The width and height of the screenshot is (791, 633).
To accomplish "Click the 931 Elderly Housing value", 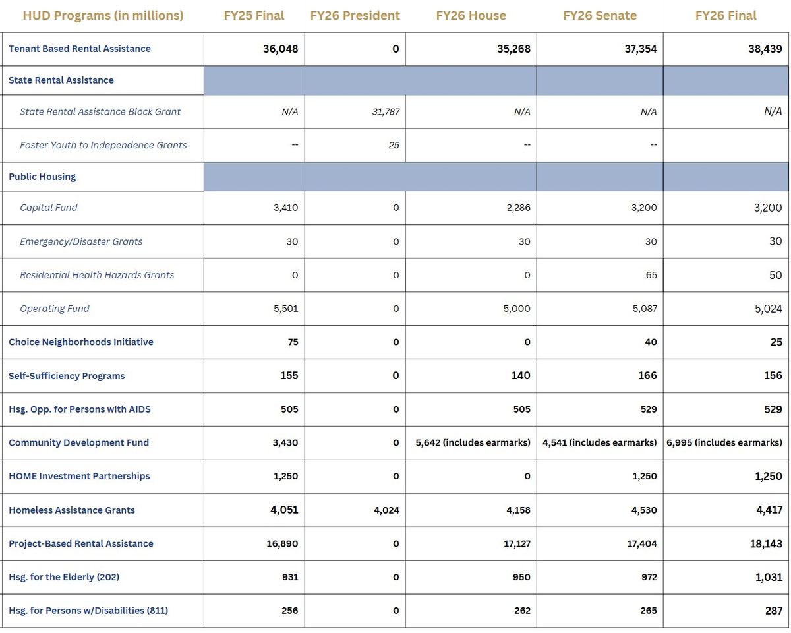I will [x=290, y=577].
